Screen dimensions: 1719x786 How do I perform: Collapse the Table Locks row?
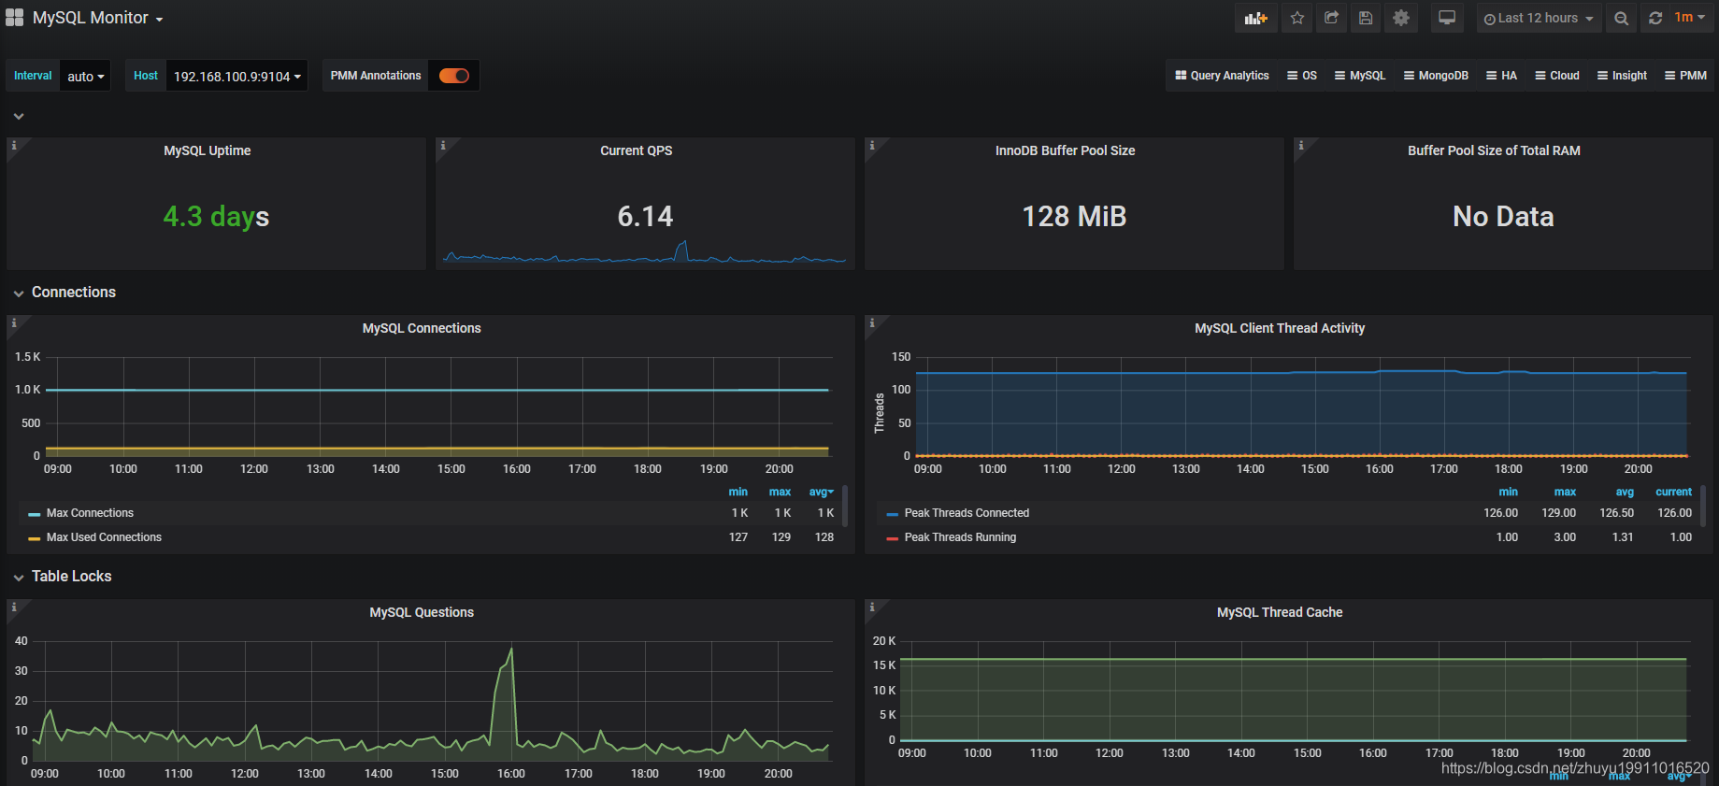click(x=19, y=578)
